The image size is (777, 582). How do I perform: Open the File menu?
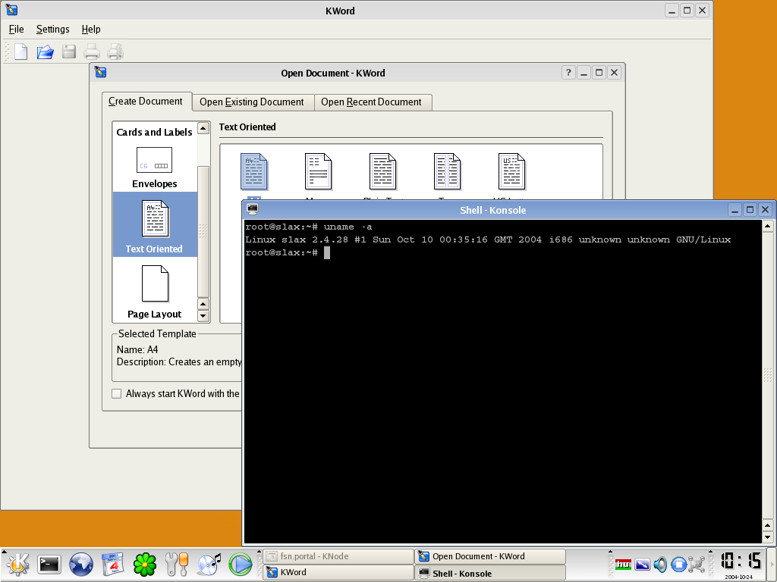17,30
